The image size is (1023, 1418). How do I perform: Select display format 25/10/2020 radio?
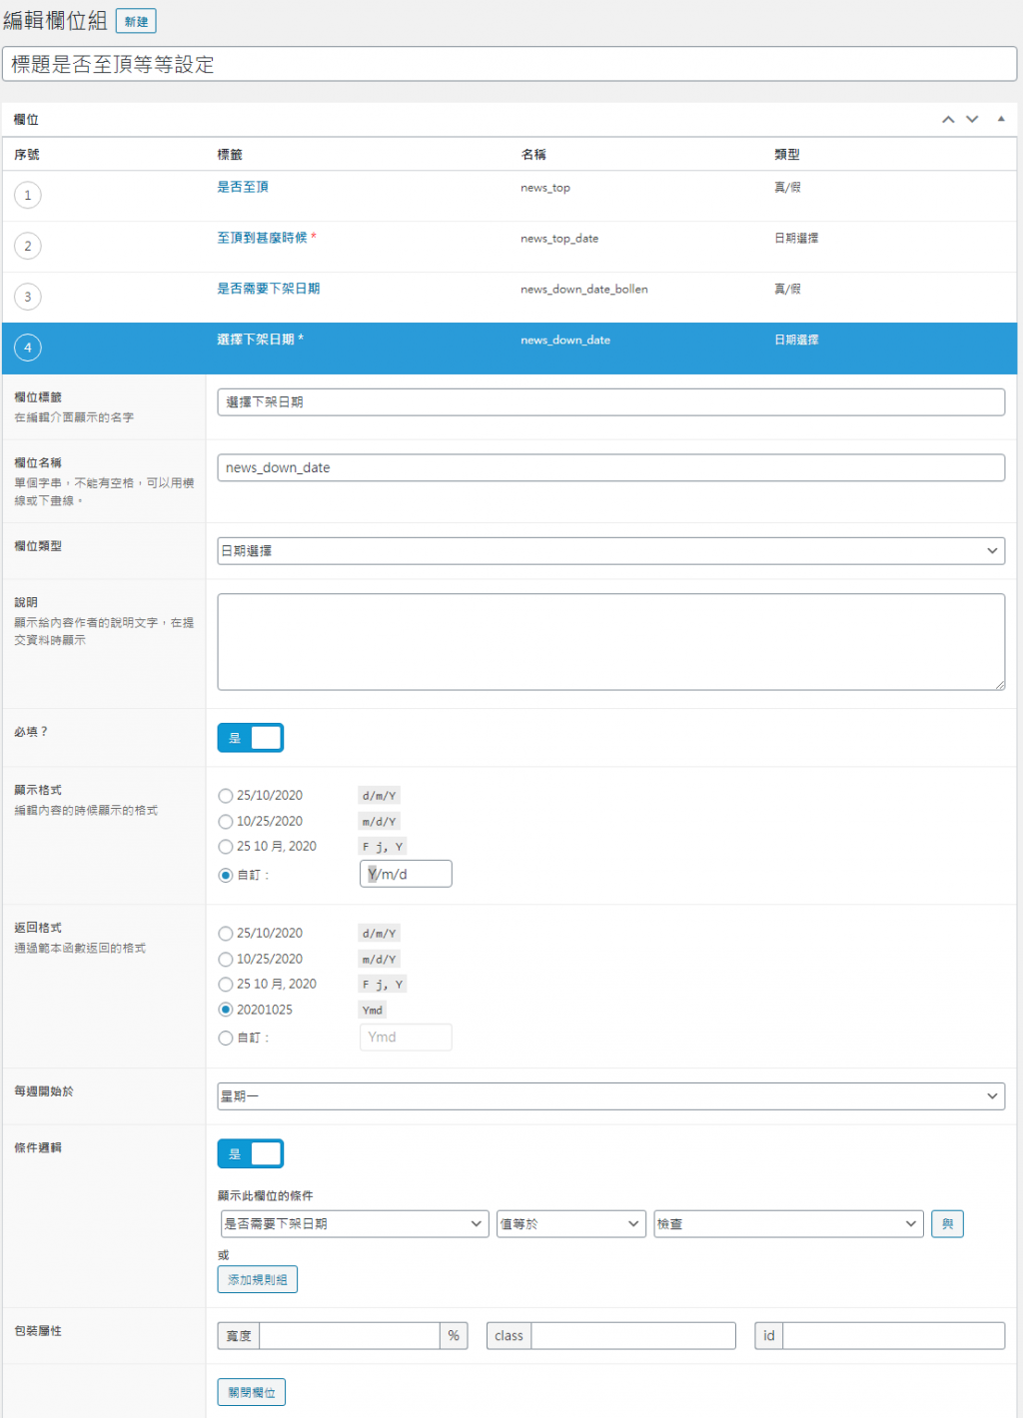pos(226,796)
